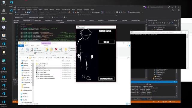Image resolution: width=192 pixels, height=108 pixels.
Task: Click Paste shortcut in Explorer ribbon
Action: (39, 53)
